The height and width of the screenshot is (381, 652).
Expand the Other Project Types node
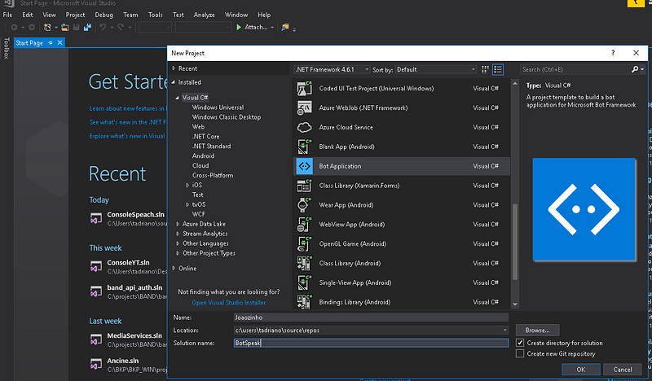[178, 253]
